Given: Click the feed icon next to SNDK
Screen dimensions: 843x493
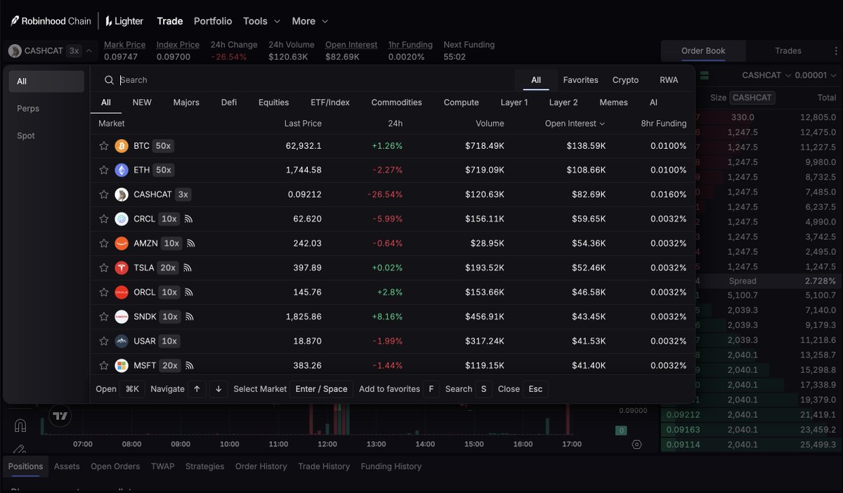Looking at the screenshot, I should click(x=189, y=317).
